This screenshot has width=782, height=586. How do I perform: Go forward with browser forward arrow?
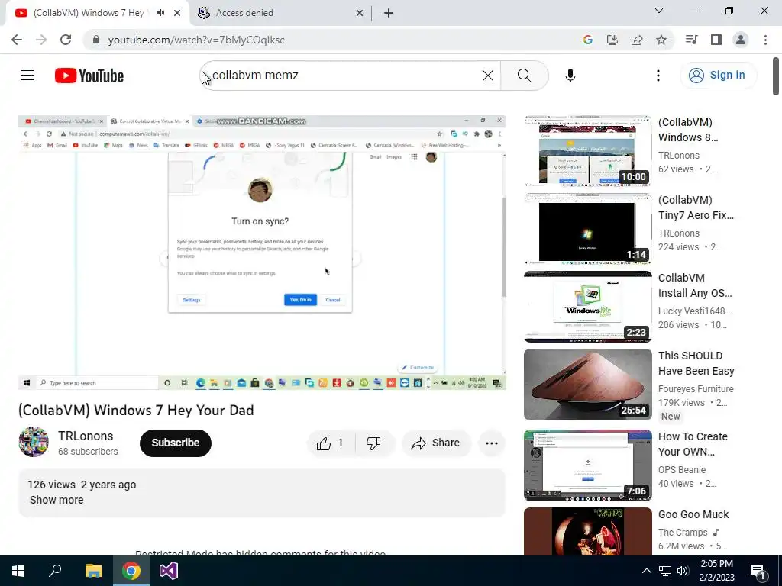click(x=41, y=40)
